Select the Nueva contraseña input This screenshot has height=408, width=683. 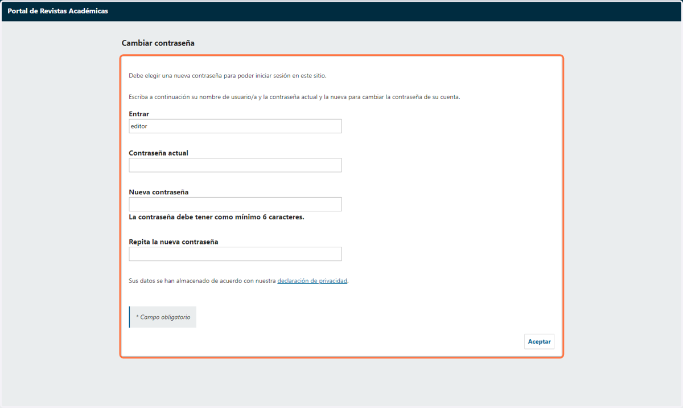[235, 204]
